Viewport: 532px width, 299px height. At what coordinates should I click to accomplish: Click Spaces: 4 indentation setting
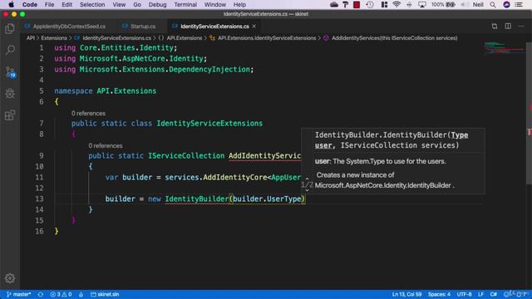pos(439,294)
